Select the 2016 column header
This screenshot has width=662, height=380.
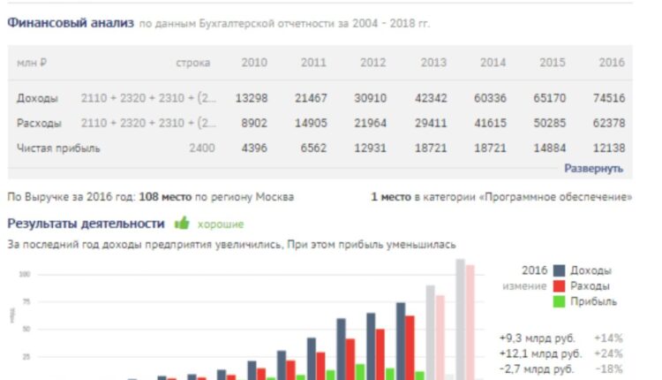[x=610, y=63]
